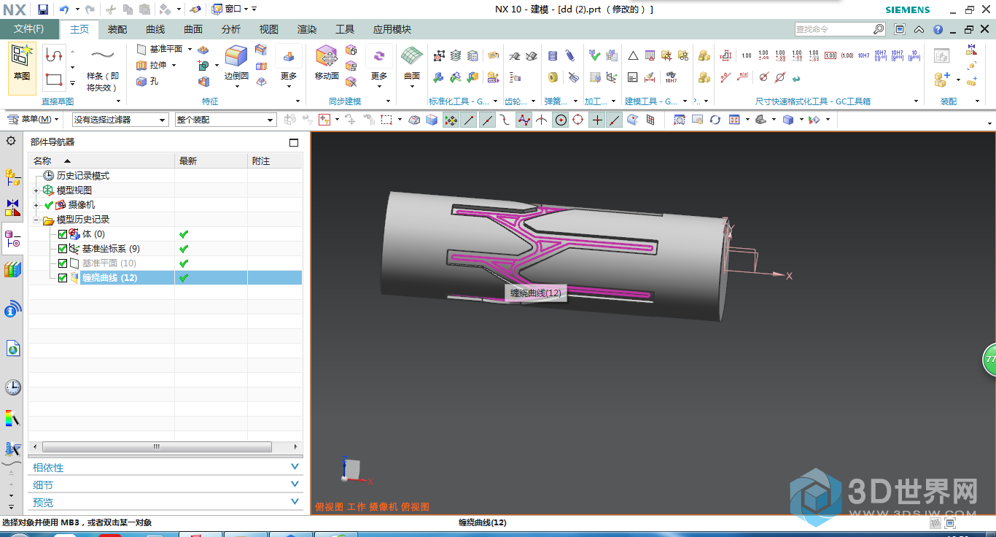Expand the 细节 panel

coord(166,485)
